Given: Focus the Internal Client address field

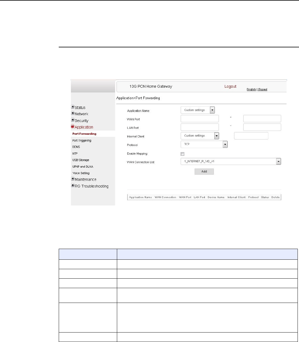Looking at the screenshot, I should click(251, 136).
